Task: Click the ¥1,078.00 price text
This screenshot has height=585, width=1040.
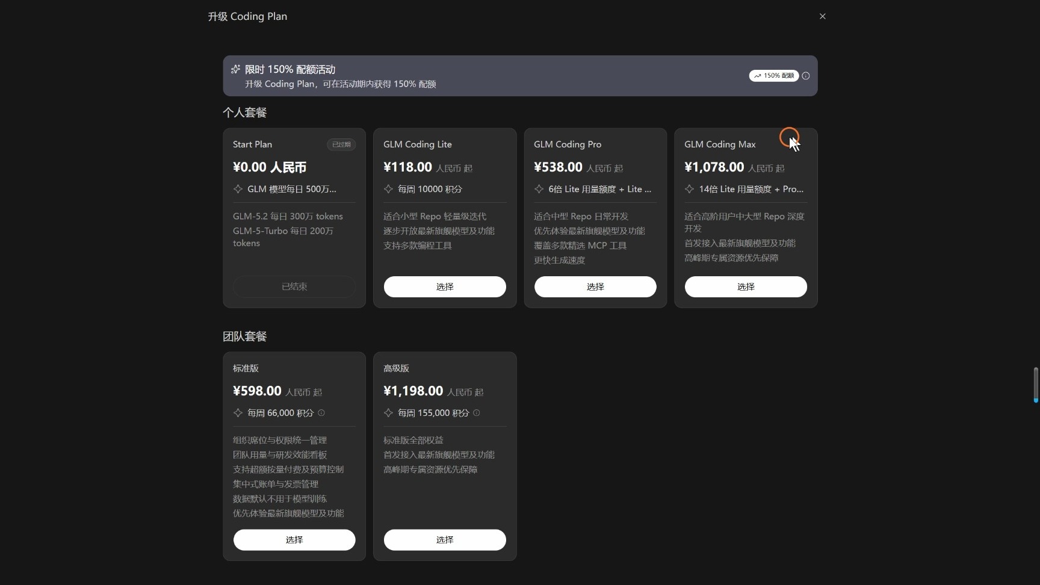Action: (x=714, y=167)
